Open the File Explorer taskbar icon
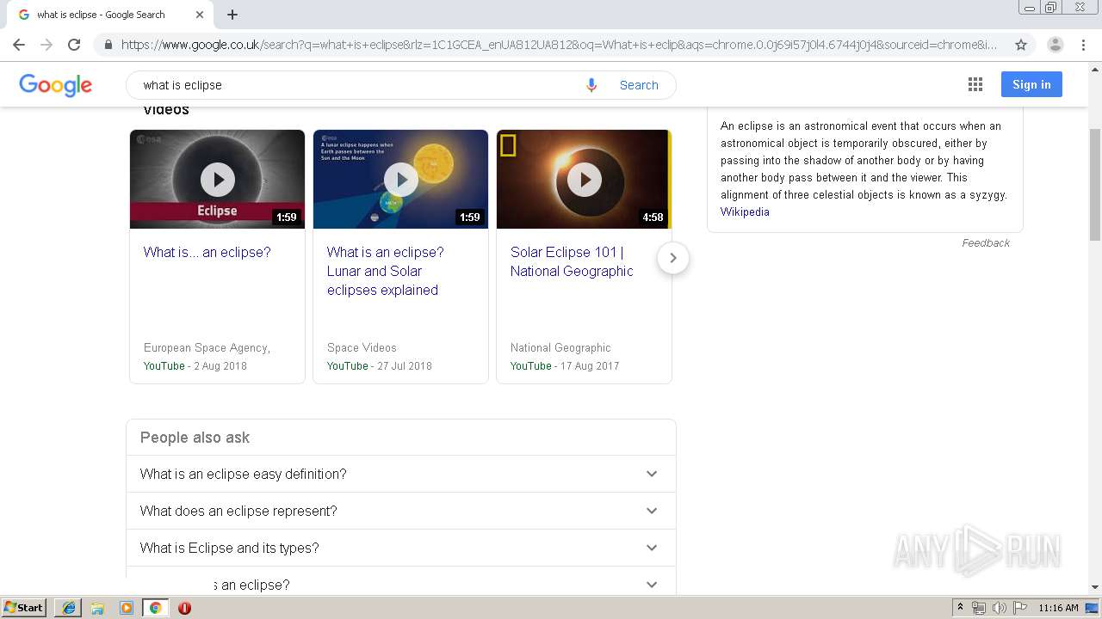This screenshot has height=619, width=1102. coord(97,608)
